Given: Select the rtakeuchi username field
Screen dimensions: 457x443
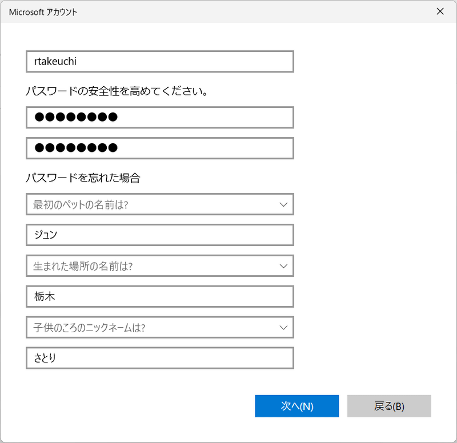Looking at the screenshot, I should coord(159,61).
